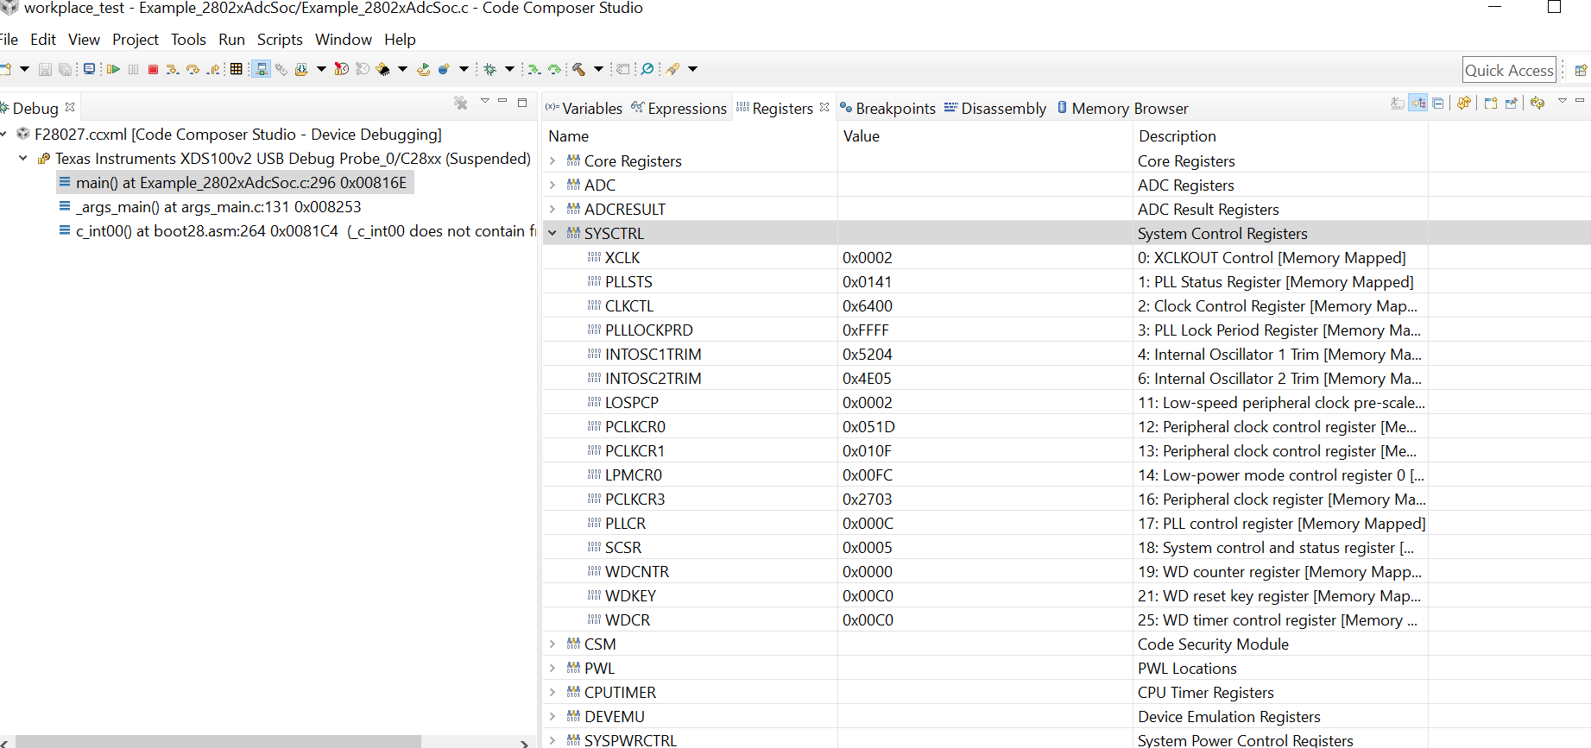The image size is (1591, 748).
Task: Open the Debug bug dropdown arrow
Action: point(509,69)
